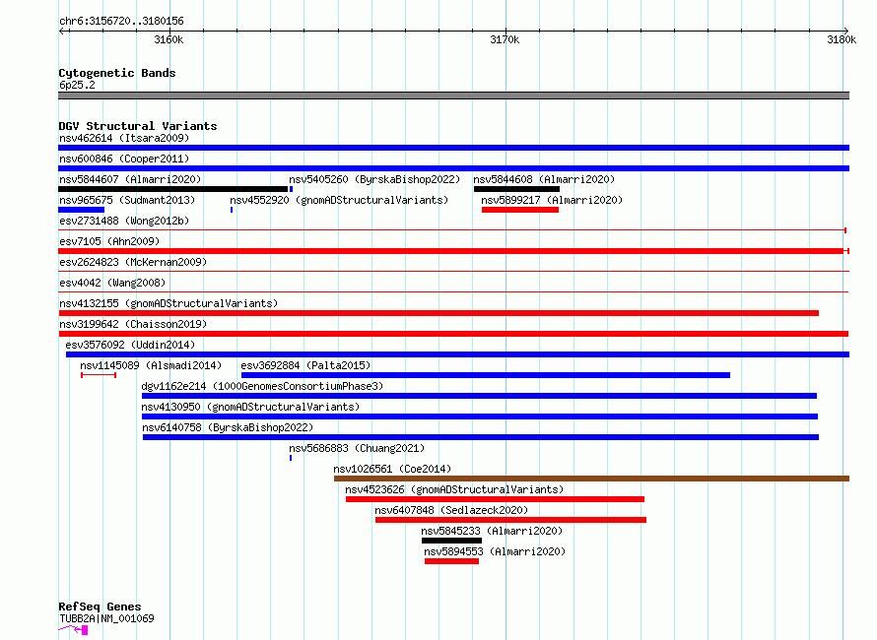
Task: Select nsv3199642 (Chaisson2019) label
Action: [x=133, y=324]
